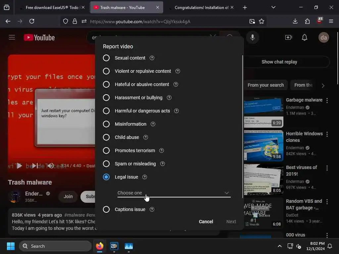Go back to previous page
The height and width of the screenshot is (254, 339).
pyautogui.click(x=8, y=21)
